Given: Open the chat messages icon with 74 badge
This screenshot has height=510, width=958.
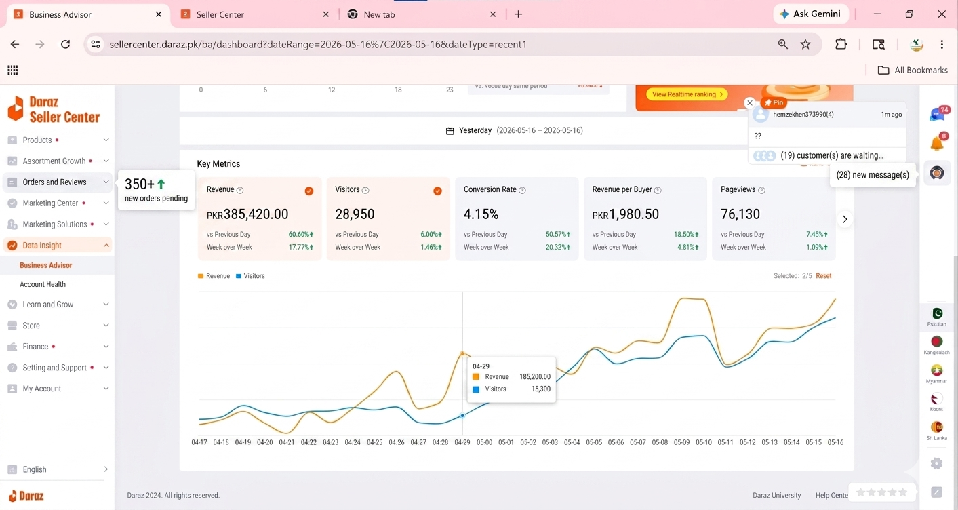Looking at the screenshot, I should pyautogui.click(x=938, y=114).
